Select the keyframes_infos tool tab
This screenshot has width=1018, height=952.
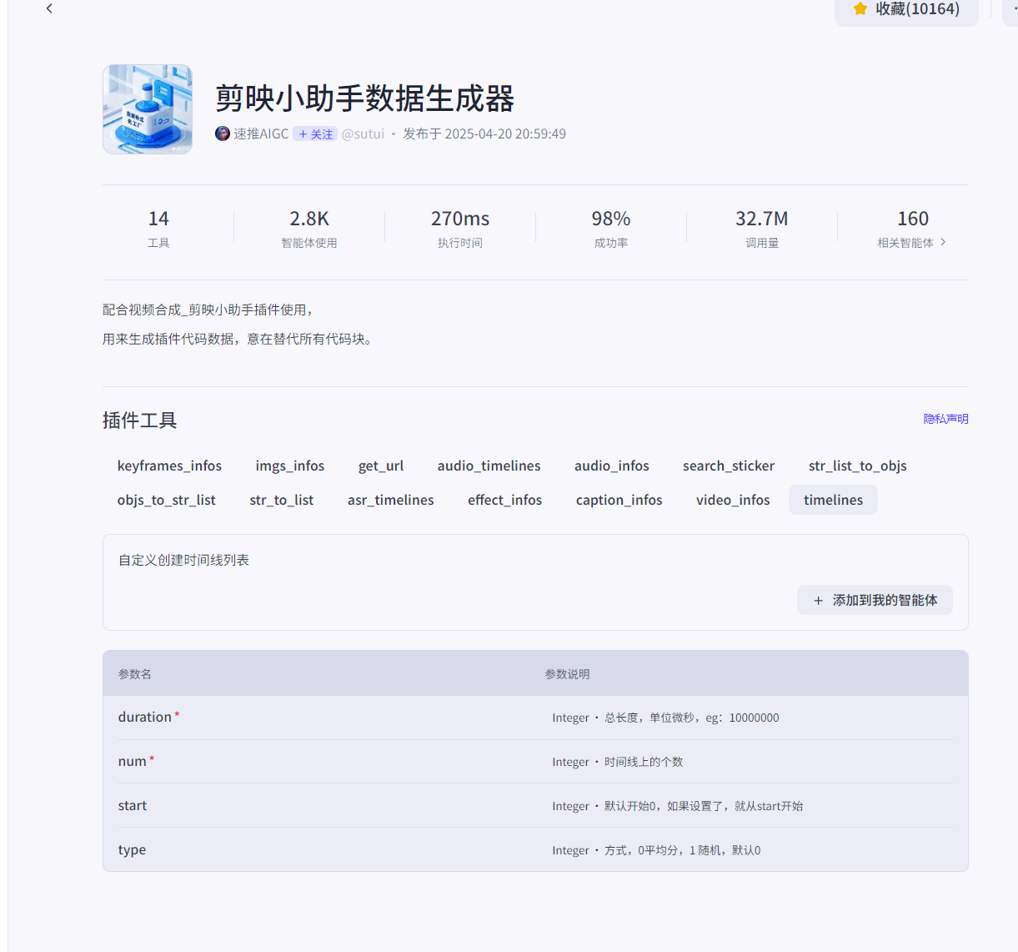[169, 466]
